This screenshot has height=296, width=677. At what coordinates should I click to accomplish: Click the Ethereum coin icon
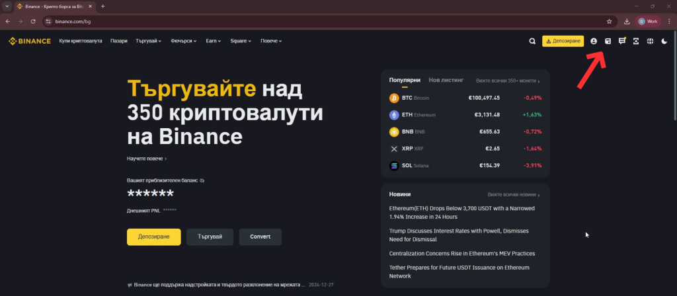(394, 115)
